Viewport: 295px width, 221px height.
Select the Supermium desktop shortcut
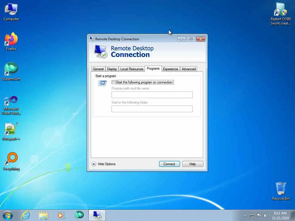click(11, 71)
